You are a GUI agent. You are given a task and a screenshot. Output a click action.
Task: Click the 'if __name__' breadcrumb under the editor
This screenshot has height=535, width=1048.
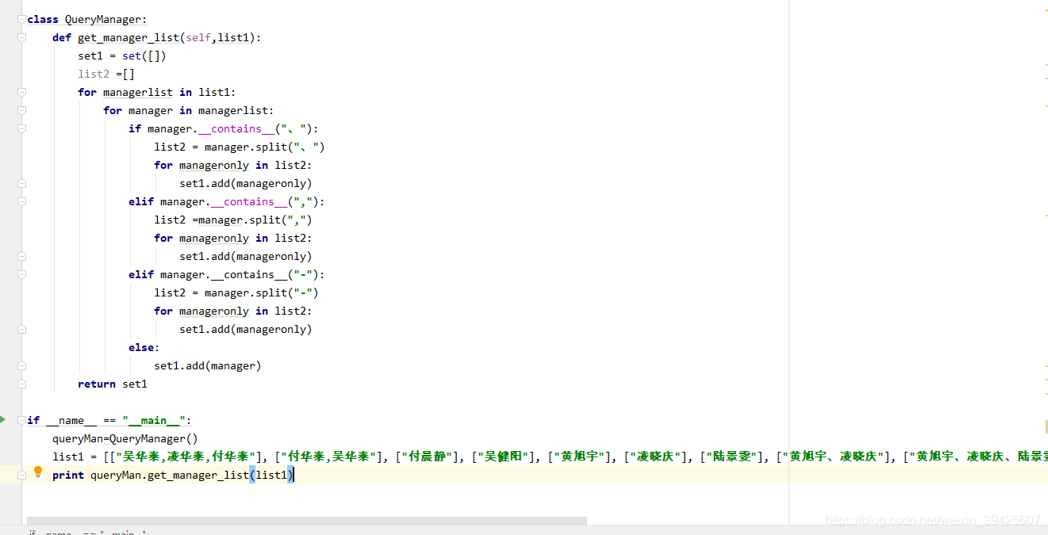[86, 533]
